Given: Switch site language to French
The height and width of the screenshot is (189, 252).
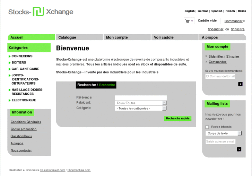Looking at the screenshot, I should pyautogui.click(x=230, y=11).
